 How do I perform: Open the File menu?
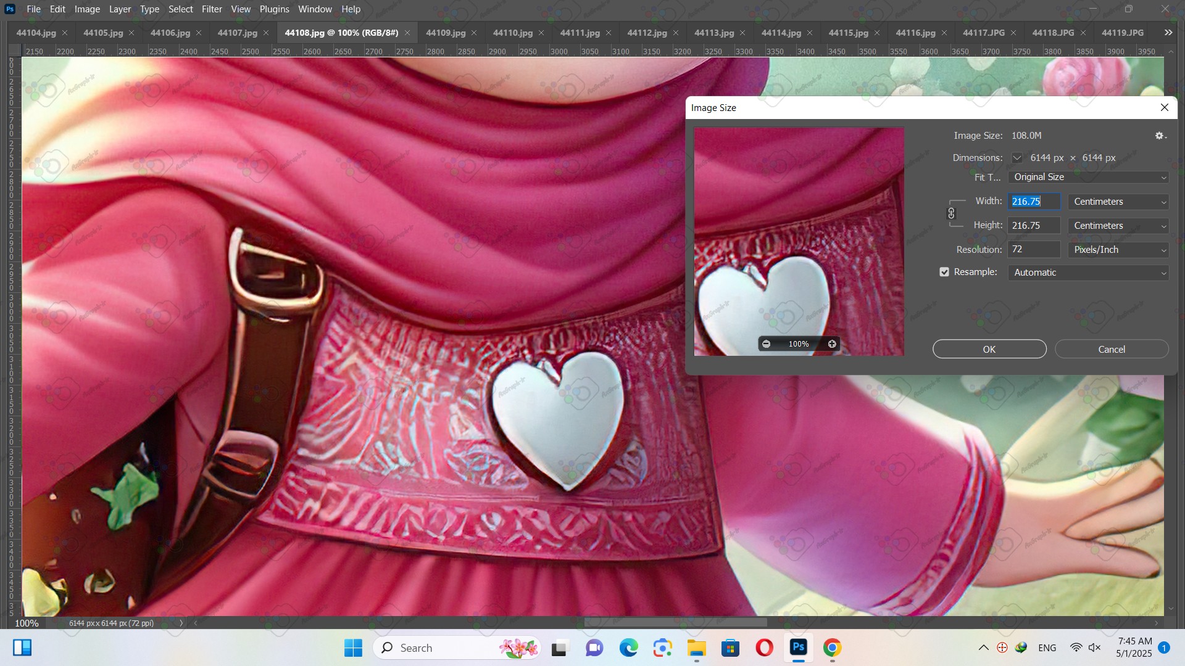click(34, 9)
